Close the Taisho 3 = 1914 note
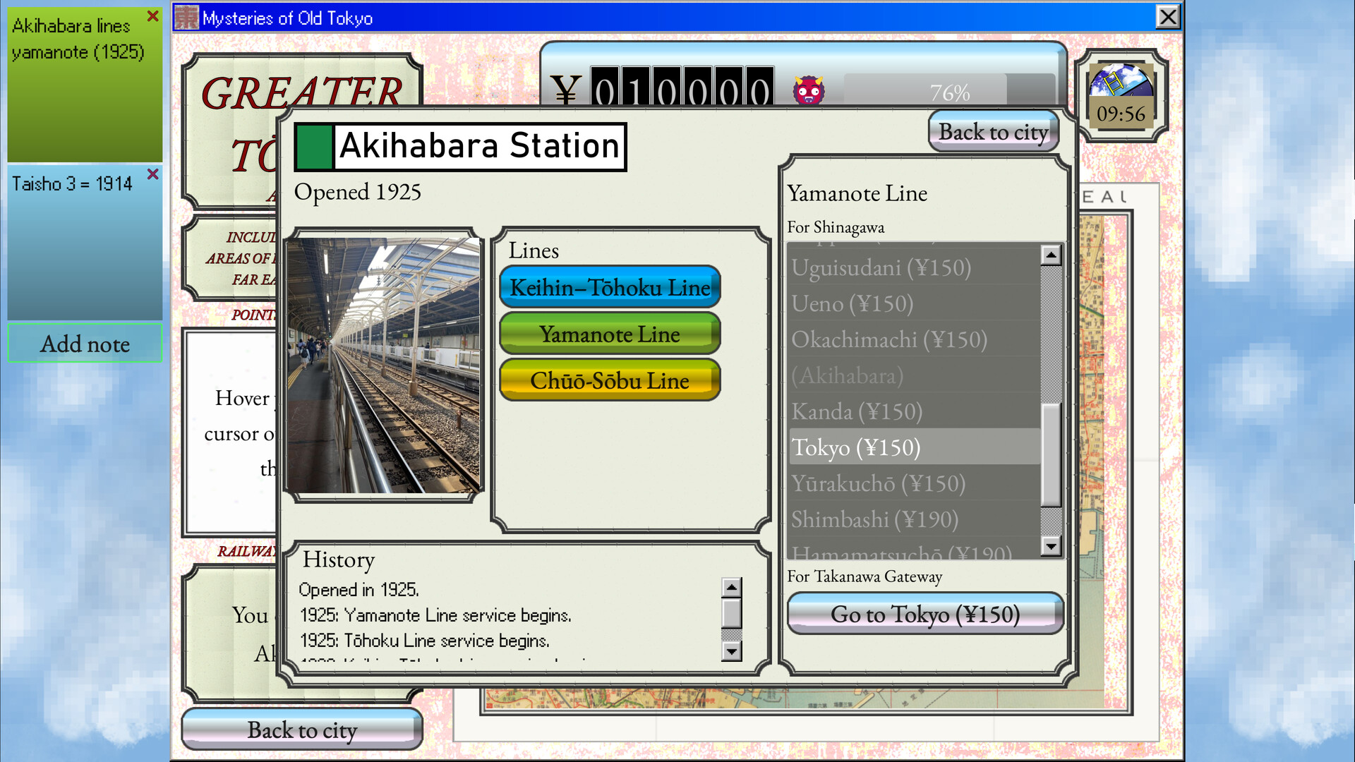Image resolution: width=1355 pixels, height=762 pixels. point(152,174)
